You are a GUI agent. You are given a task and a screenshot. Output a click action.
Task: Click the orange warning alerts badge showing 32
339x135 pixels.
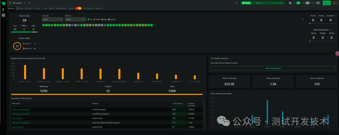pyautogui.click(x=79, y=8)
